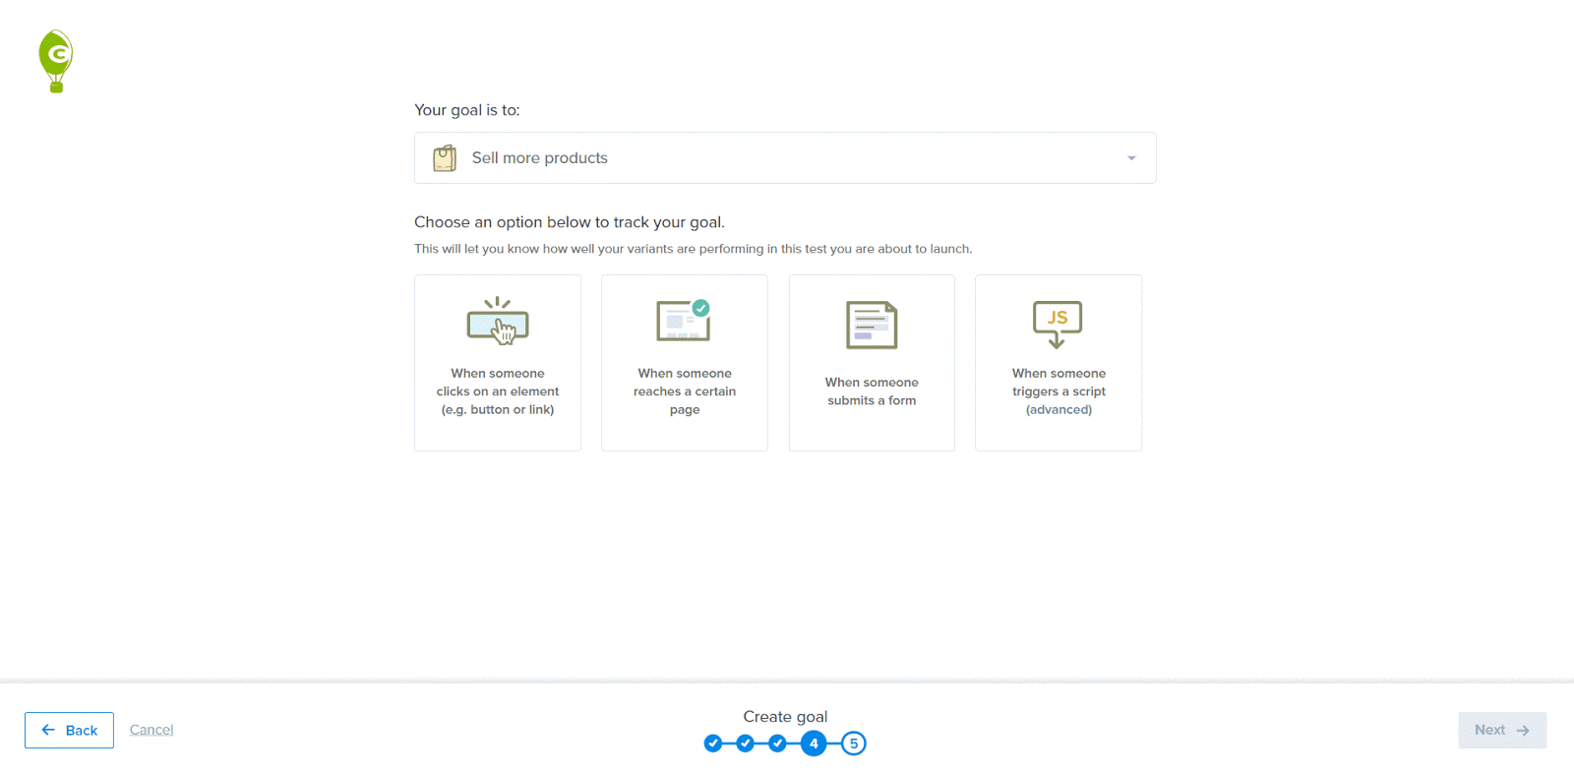Image resolution: width=1574 pixels, height=774 pixels.
Task: Select the reaches-a-page icon with checkmark
Action: tap(684, 321)
